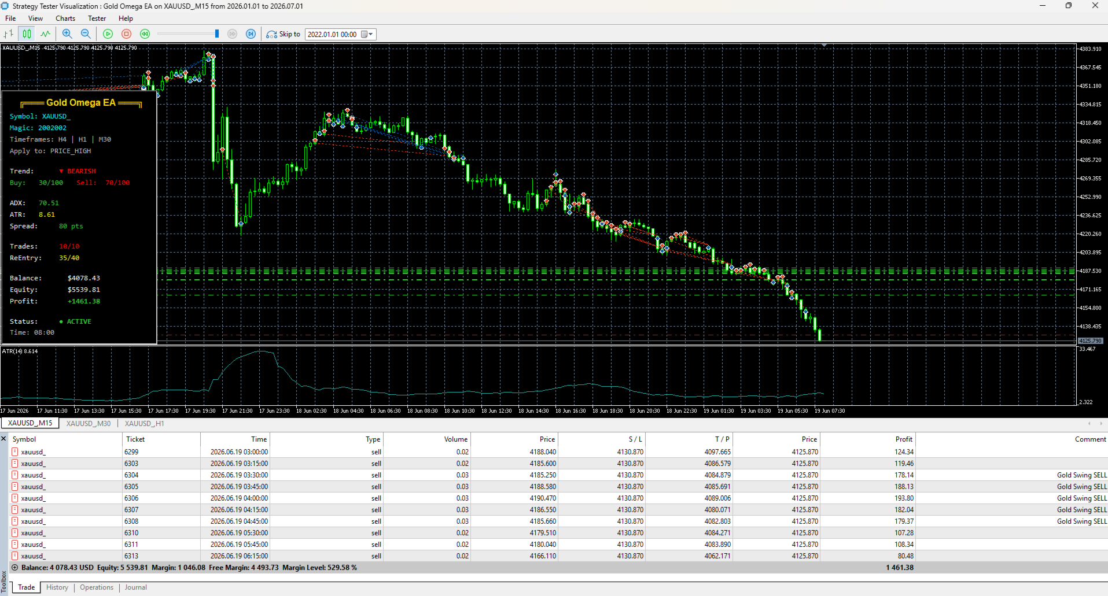
Task: Open the History tab in Toolbox
Action: pos(57,587)
